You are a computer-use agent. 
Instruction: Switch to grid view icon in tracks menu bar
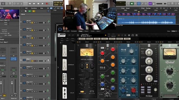coord(48,8)
